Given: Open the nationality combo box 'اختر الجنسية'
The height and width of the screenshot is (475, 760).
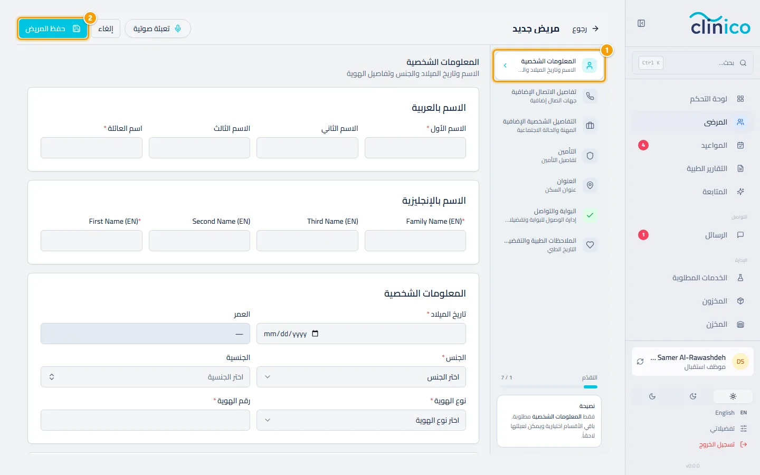Looking at the screenshot, I should pyautogui.click(x=145, y=377).
